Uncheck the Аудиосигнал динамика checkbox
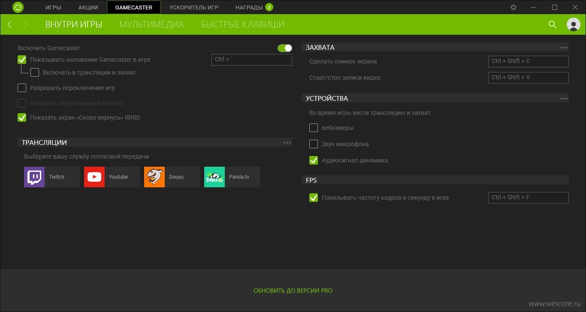 (314, 160)
